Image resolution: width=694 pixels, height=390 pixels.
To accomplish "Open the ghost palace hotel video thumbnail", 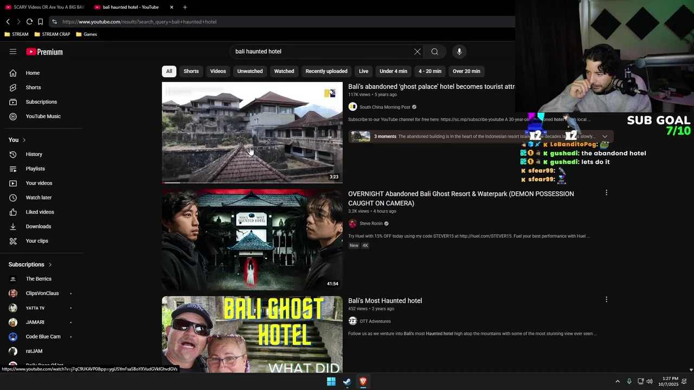I will click(x=252, y=133).
